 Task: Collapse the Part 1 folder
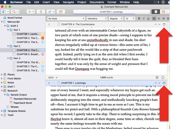click(x=8, y=30)
